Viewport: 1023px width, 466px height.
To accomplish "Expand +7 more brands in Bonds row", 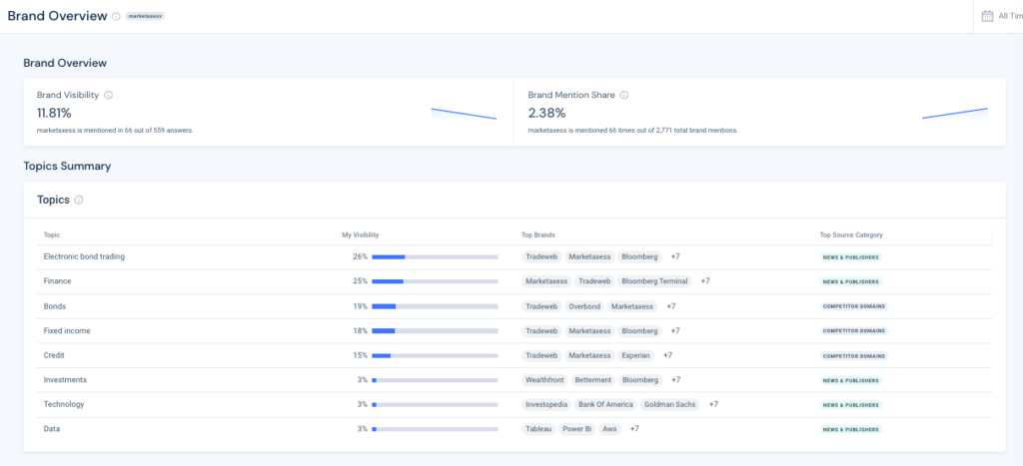I will tap(671, 306).
